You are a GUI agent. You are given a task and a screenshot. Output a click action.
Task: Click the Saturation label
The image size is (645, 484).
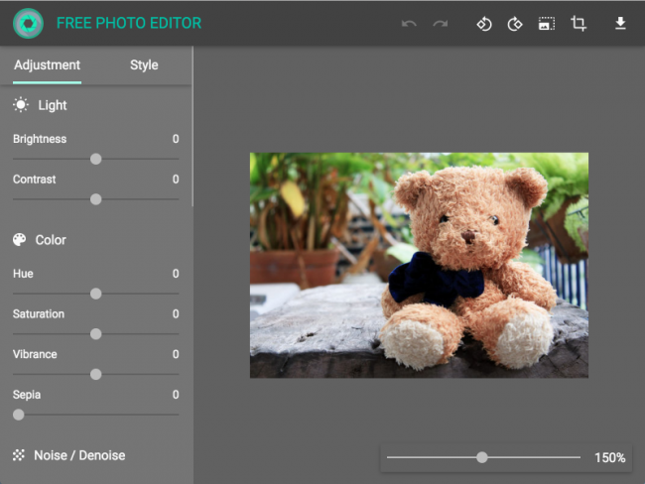pyautogui.click(x=39, y=313)
